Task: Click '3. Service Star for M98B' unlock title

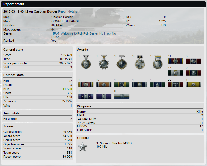Action: pyautogui.click(x=114, y=143)
